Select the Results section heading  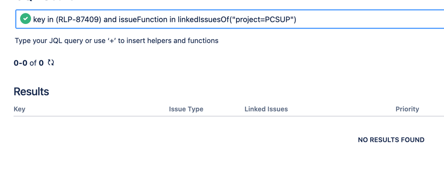[32, 92]
